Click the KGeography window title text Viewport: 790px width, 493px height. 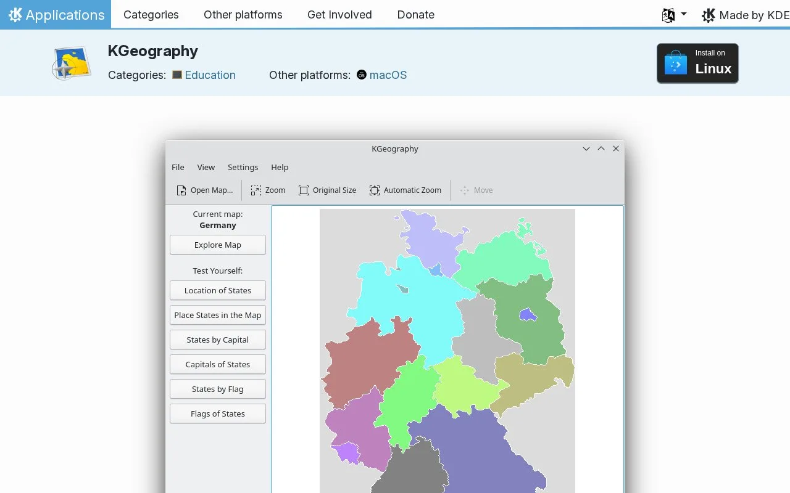click(x=395, y=149)
